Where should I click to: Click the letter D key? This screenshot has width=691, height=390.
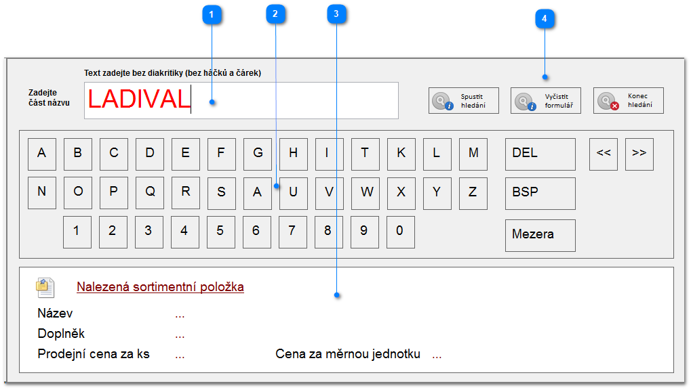(x=150, y=154)
